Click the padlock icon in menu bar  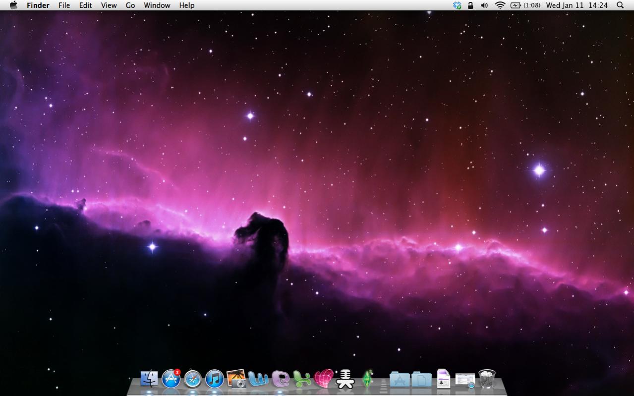pos(470,5)
